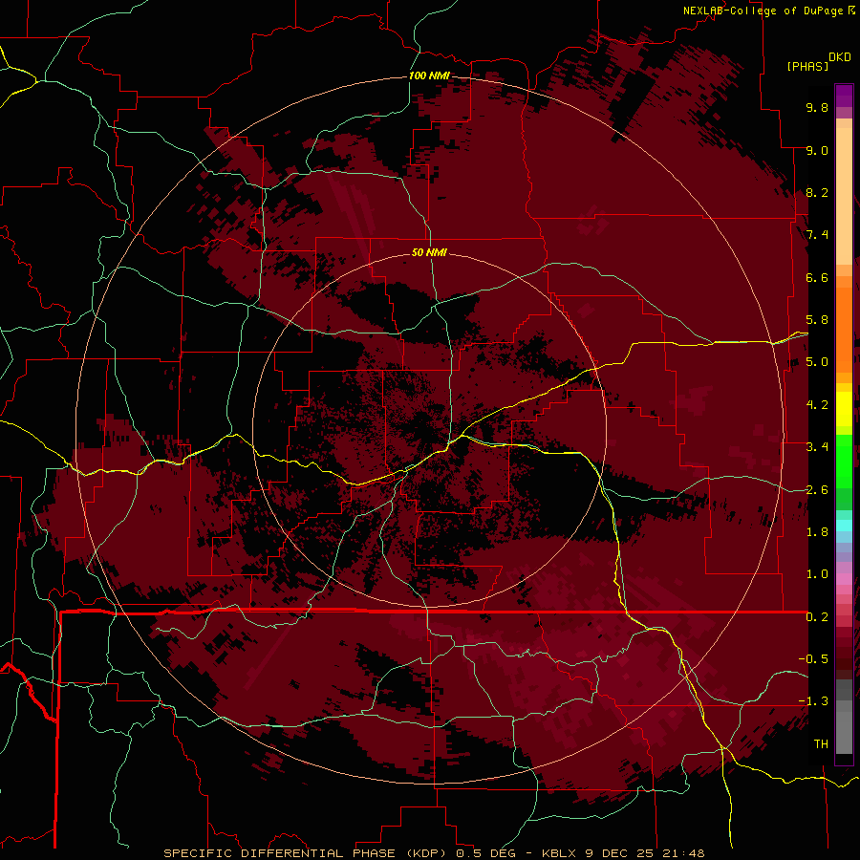Click the purple top segment of color scale
This screenshot has width=860, height=860.
pos(844,96)
